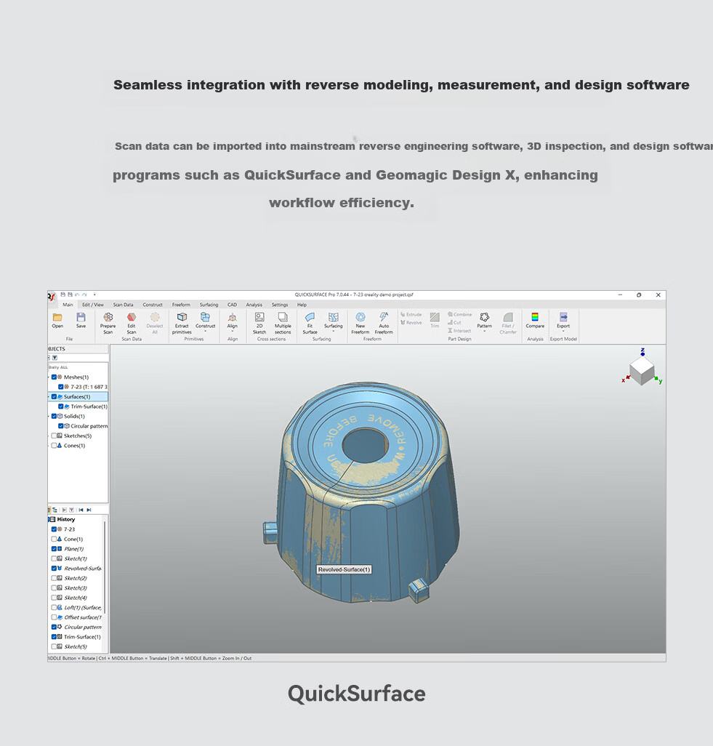Screen dimensions: 713x746
Task: Check the Cones(1) checkbox in Objects
Action: point(55,445)
